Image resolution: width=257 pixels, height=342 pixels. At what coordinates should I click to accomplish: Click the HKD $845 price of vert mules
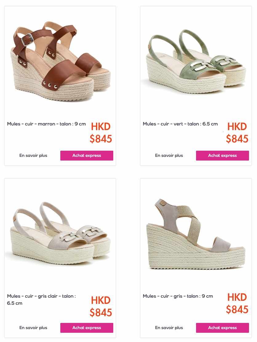pyautogui.click(x=237, y=133)
